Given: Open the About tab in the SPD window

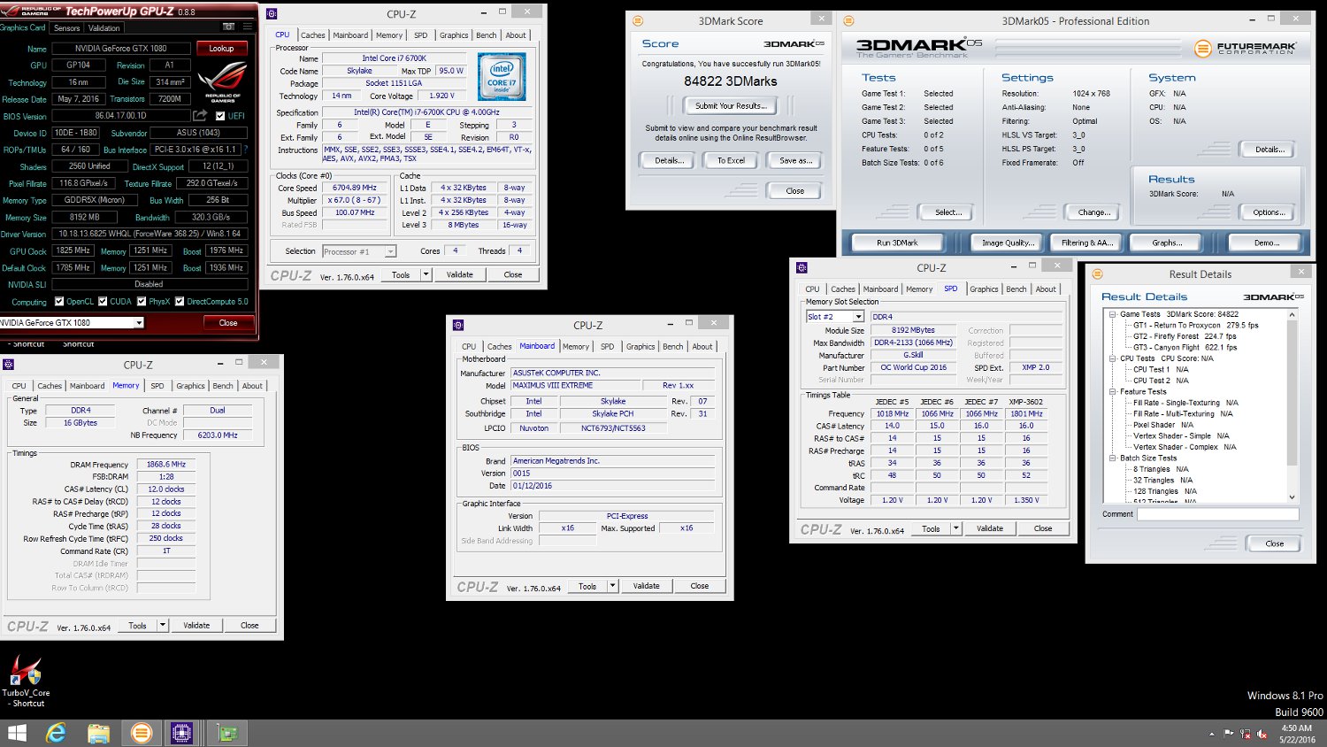Looking at the screenshot, I should (1046, 289).
